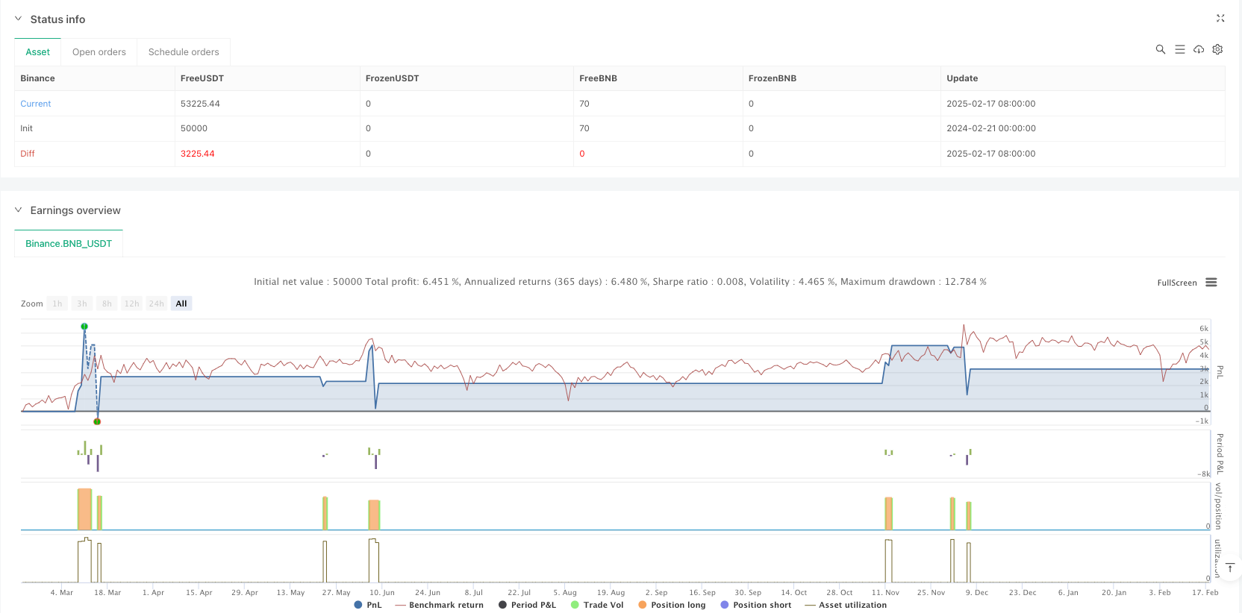Collapse the Status info section
Viewport: 1242px width, 613px height.
coord(19,19)
